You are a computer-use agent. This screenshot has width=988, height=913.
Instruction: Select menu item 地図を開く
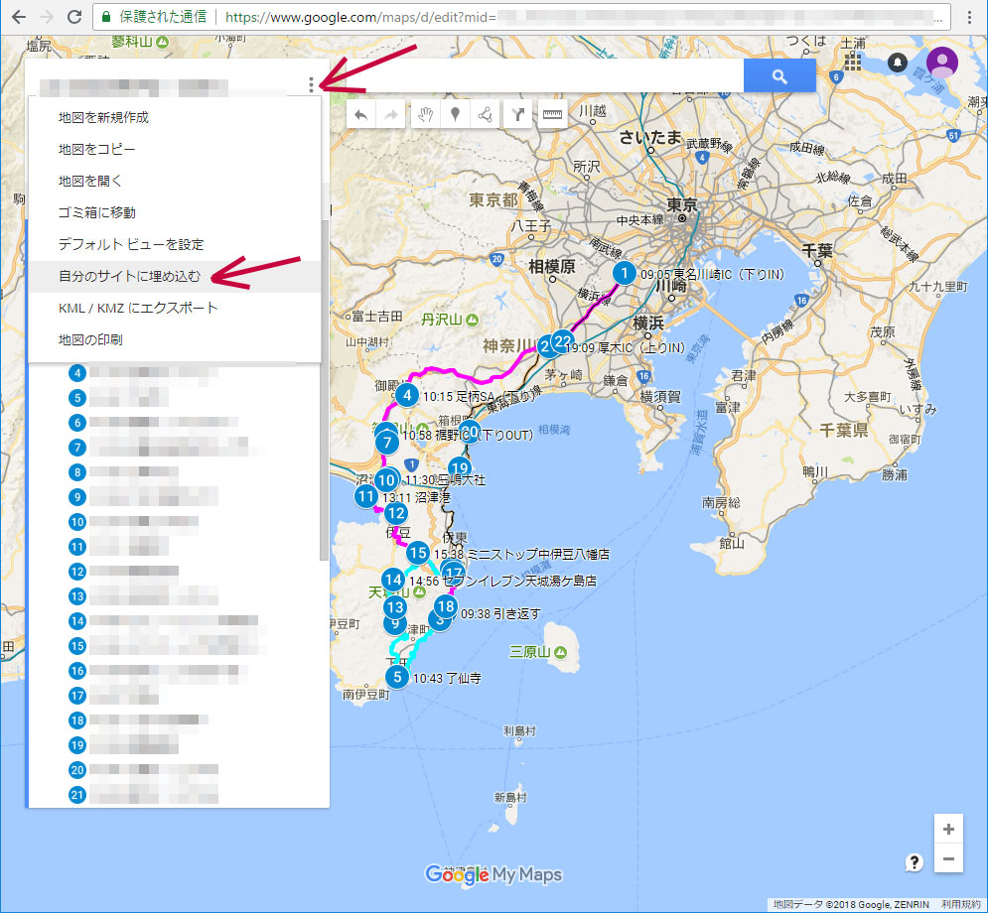[175, 182]
